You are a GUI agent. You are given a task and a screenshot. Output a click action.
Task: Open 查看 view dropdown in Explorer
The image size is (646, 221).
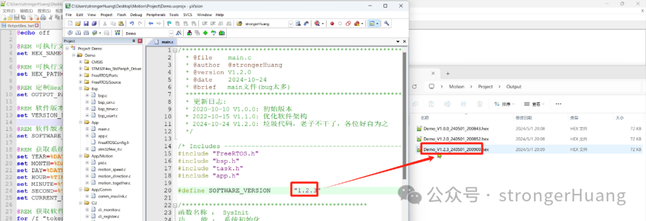click(x=534, y=104)
